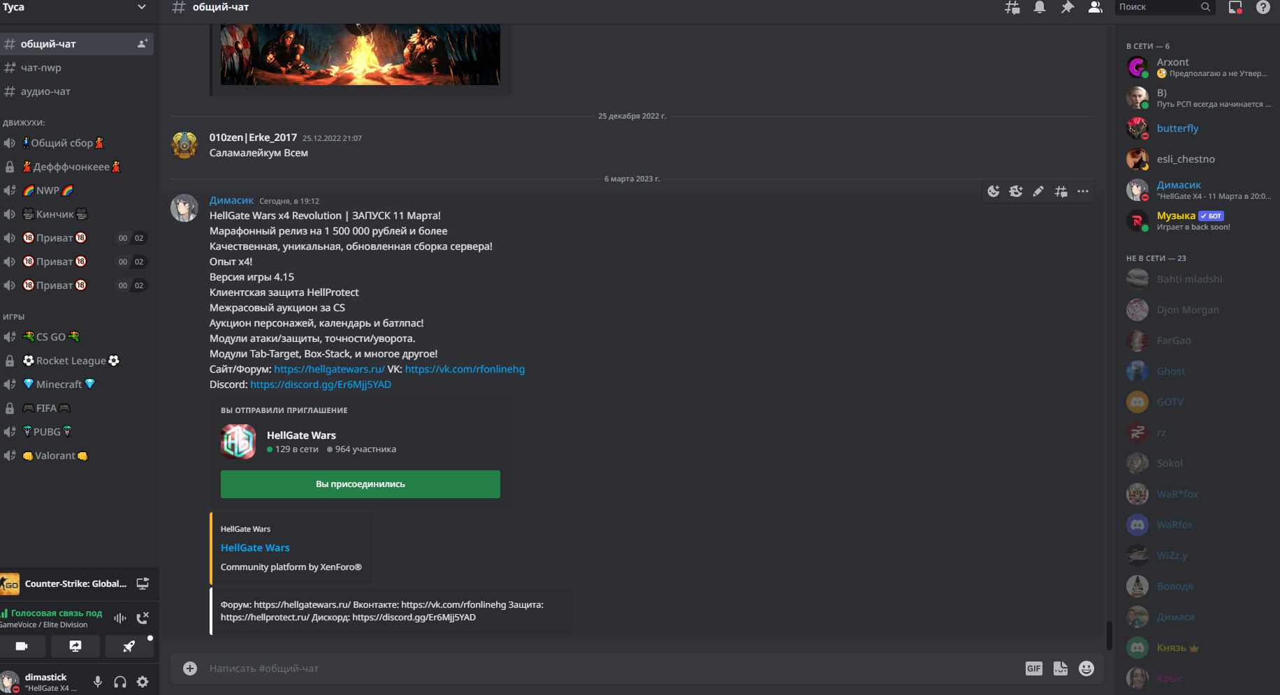This screenshot has height=695, width=1280.
Task: Join the NWP voice channel
Action: [77, 190]
